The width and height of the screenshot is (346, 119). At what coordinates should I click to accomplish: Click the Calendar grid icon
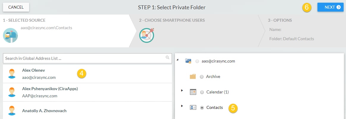(x=193, y=92)
